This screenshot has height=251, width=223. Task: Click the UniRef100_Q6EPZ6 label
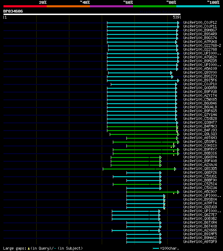(x=200, y=172)
